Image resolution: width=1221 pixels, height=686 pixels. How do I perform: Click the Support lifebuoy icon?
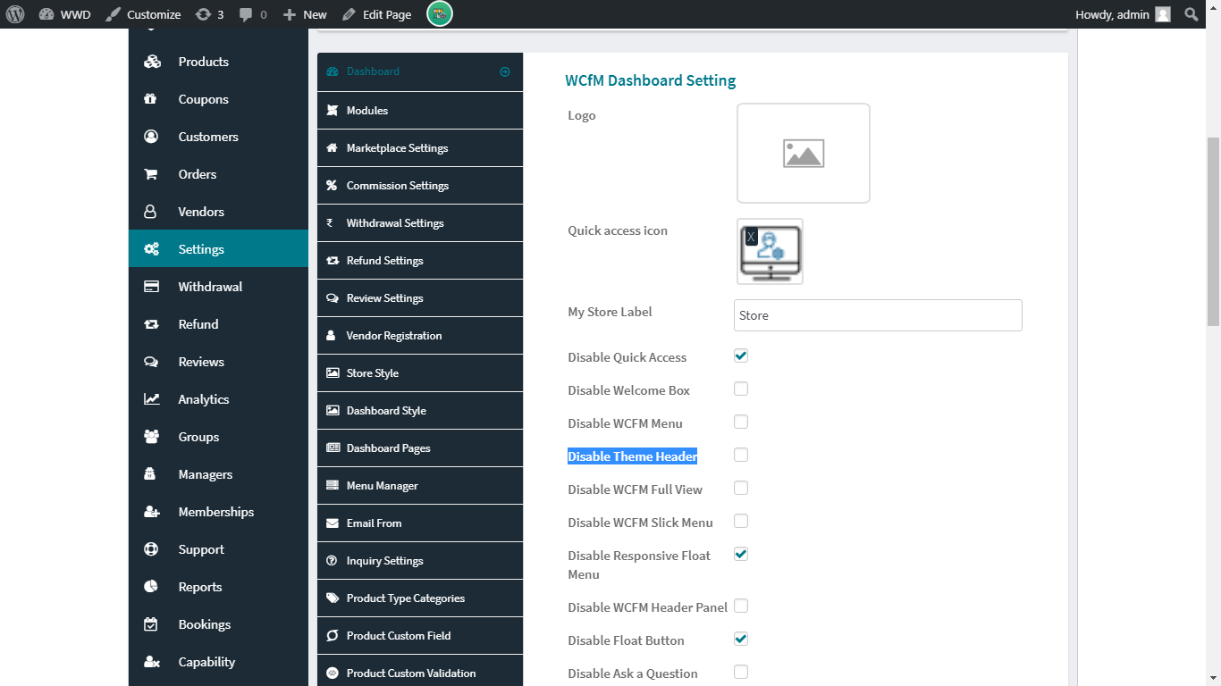pyautogui.click(x=151, y=549)
